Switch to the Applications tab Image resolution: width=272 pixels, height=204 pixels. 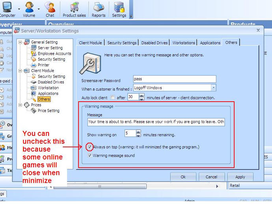(x=210, y=43)
